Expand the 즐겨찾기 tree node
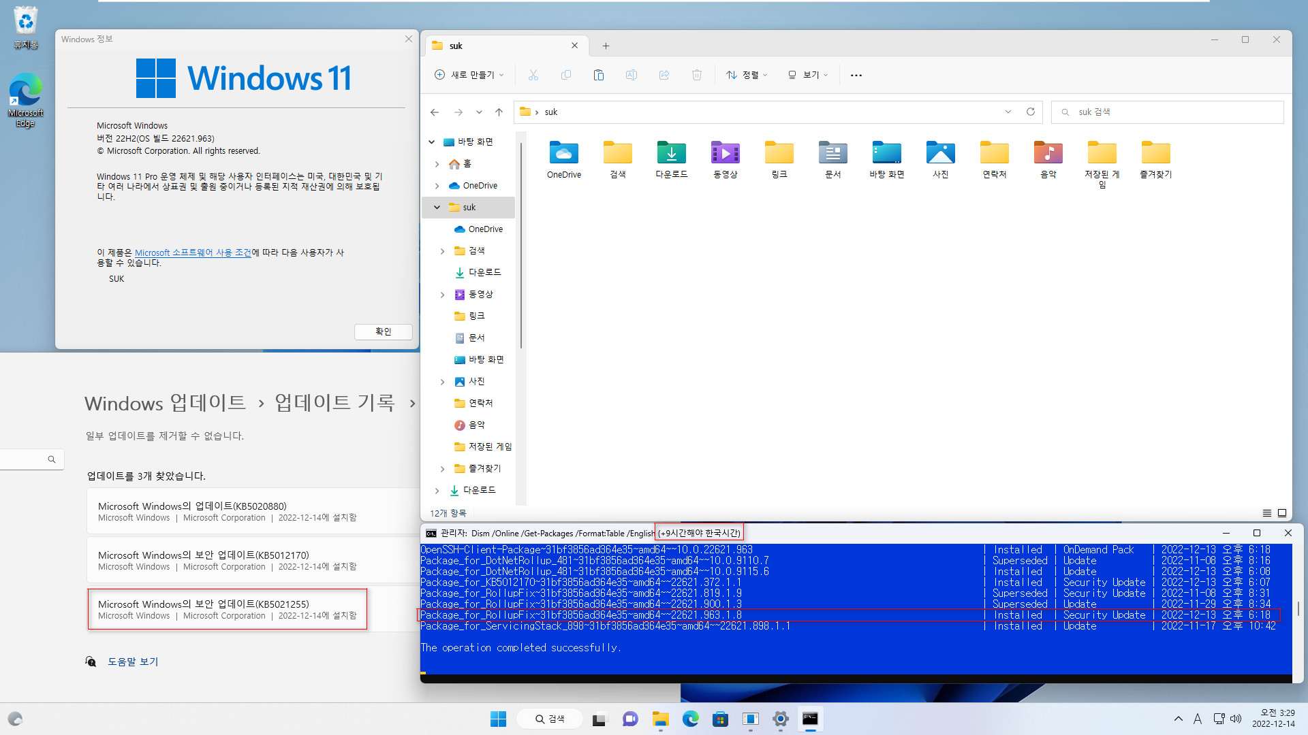Viewport: 1308px width, 735px height. click(442, 469)
